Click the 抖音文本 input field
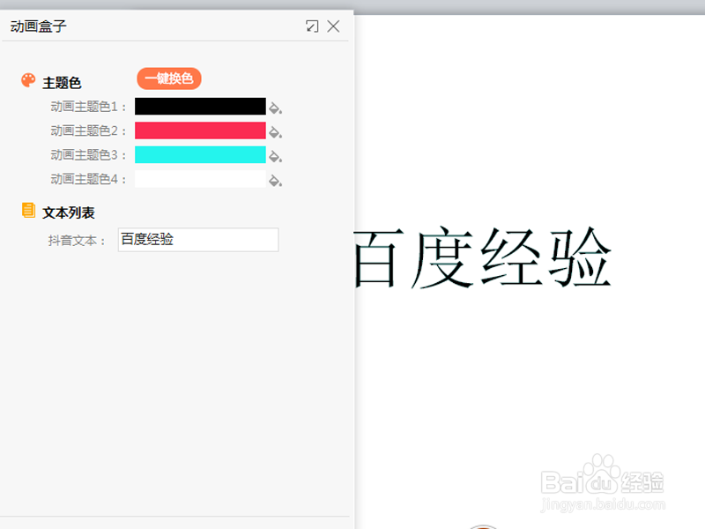Image resolution: width=705 pixels, height=529 pixels. [198, 240]
